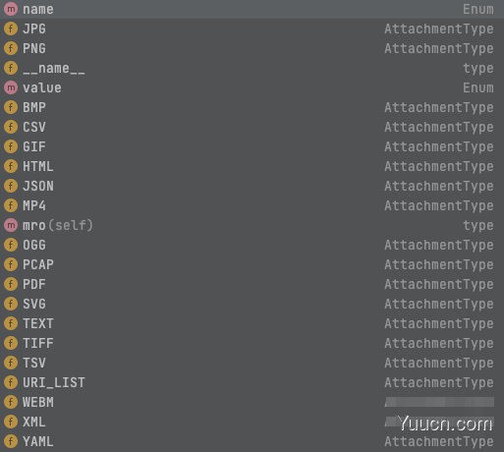The image size is (504, 452).
Task: Click the AttachmentType label on the TIFF row
Action: tap(439, 344)
